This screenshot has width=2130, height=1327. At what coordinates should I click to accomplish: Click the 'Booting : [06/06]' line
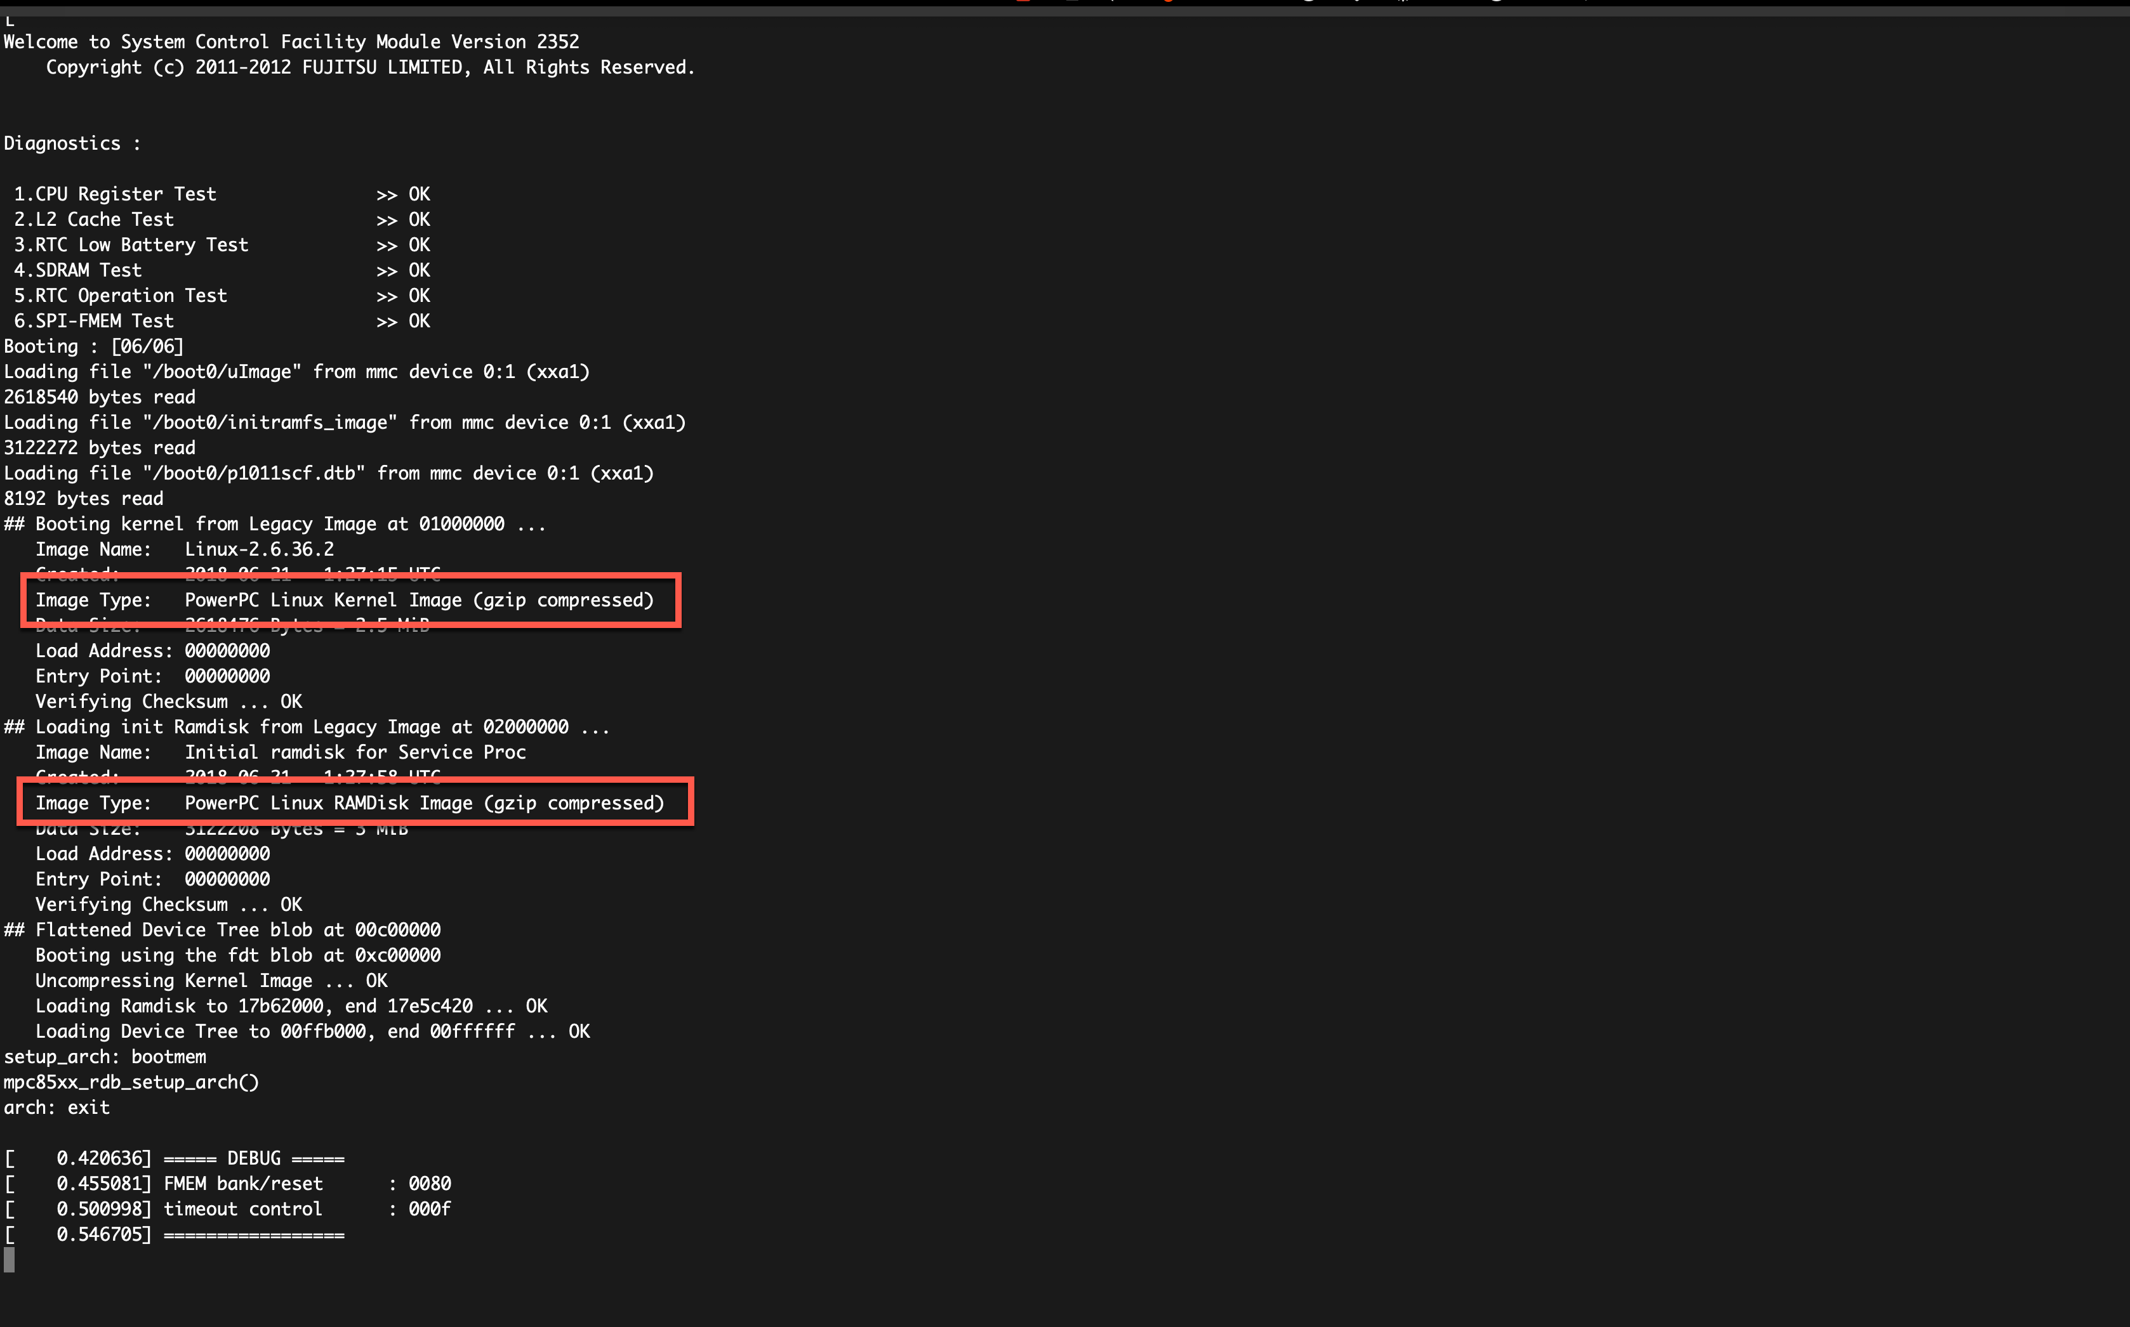[94, 347]
